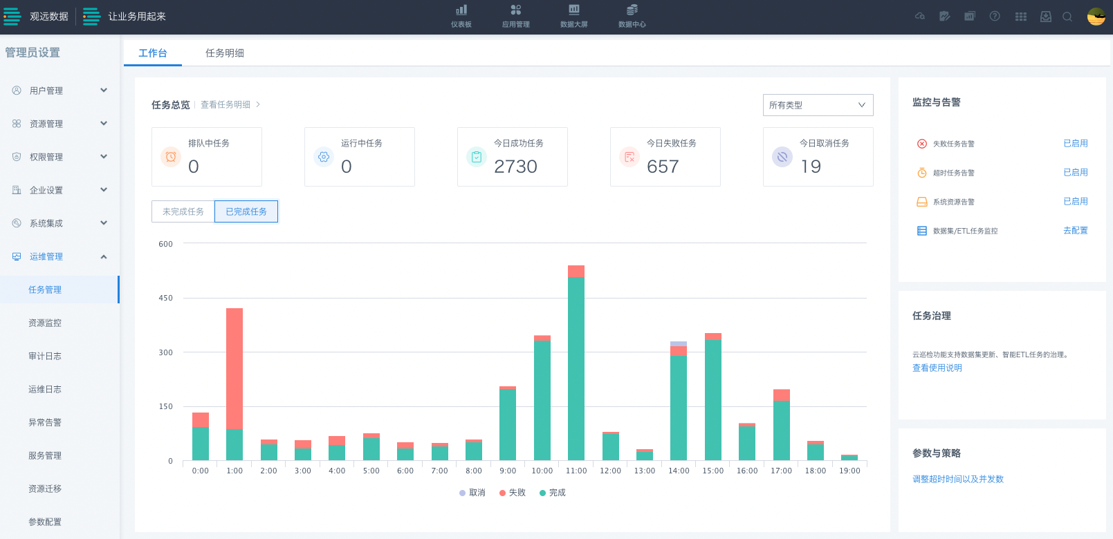The width and height of the screenshot is (1113, 539).
Task: Click the 排队中任务 clock icon
Action: [x=171, y=157]
